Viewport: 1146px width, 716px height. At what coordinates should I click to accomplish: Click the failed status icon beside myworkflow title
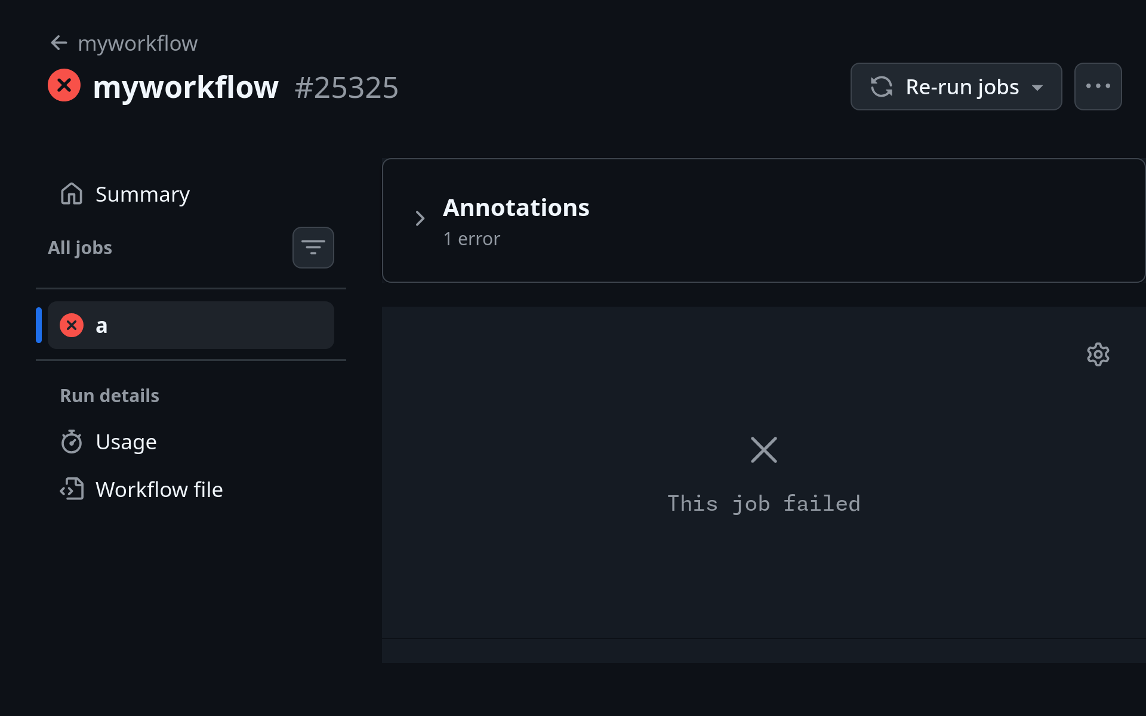64,86
